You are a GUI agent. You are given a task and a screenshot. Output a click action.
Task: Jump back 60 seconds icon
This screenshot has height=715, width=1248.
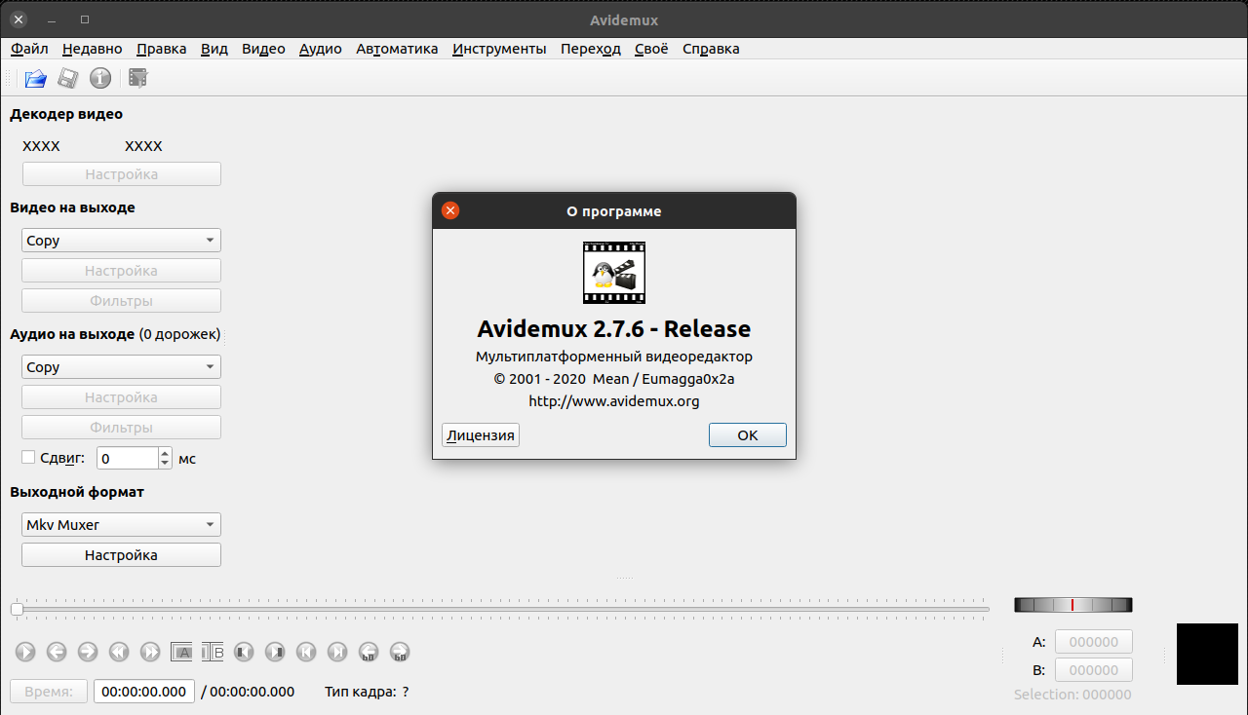369,652
